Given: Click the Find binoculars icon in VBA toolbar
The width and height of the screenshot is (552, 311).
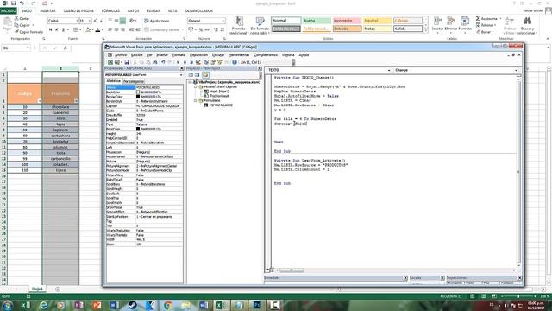Looking at the screenshot, I should click(x=154, y=62).
